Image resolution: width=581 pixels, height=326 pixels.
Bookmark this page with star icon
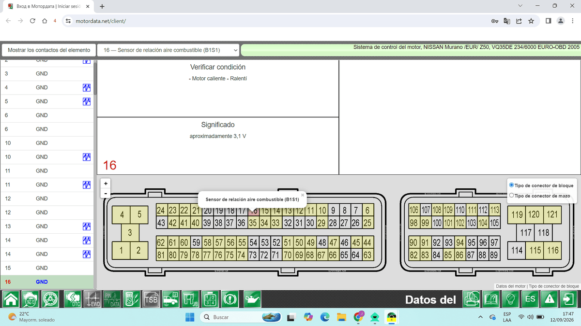click(531, 21)
